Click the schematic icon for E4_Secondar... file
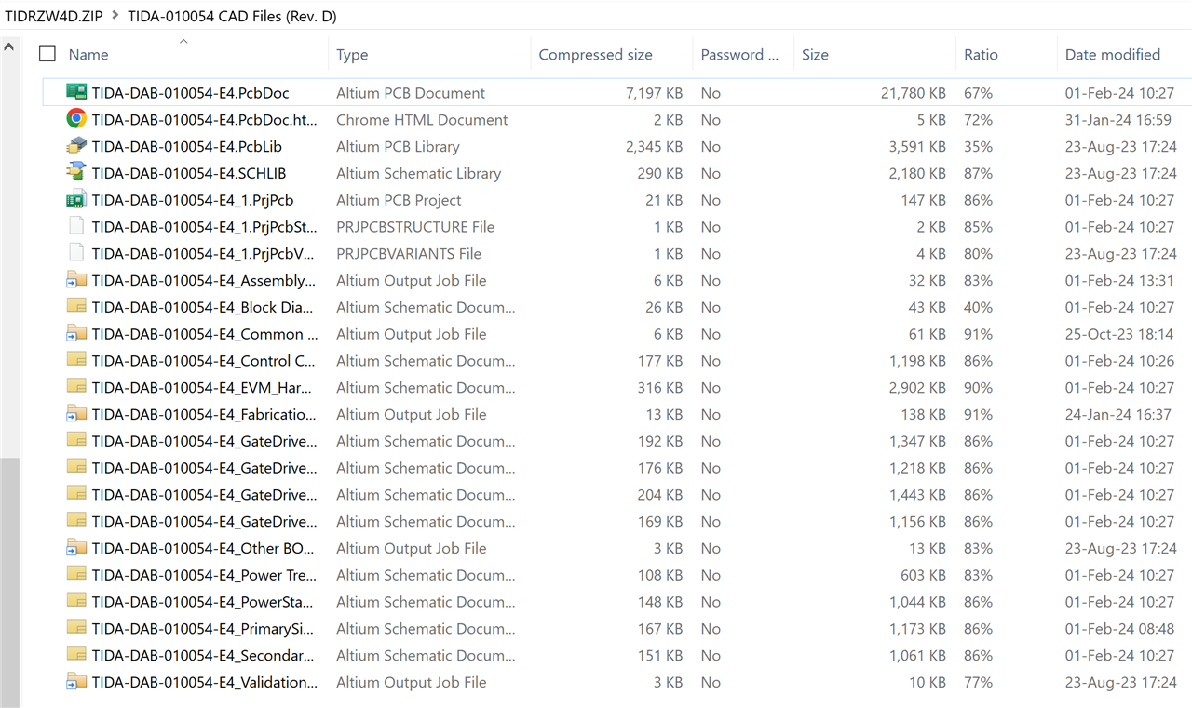This screenshot has width=1192, height=708. click(x=76, y=655)
